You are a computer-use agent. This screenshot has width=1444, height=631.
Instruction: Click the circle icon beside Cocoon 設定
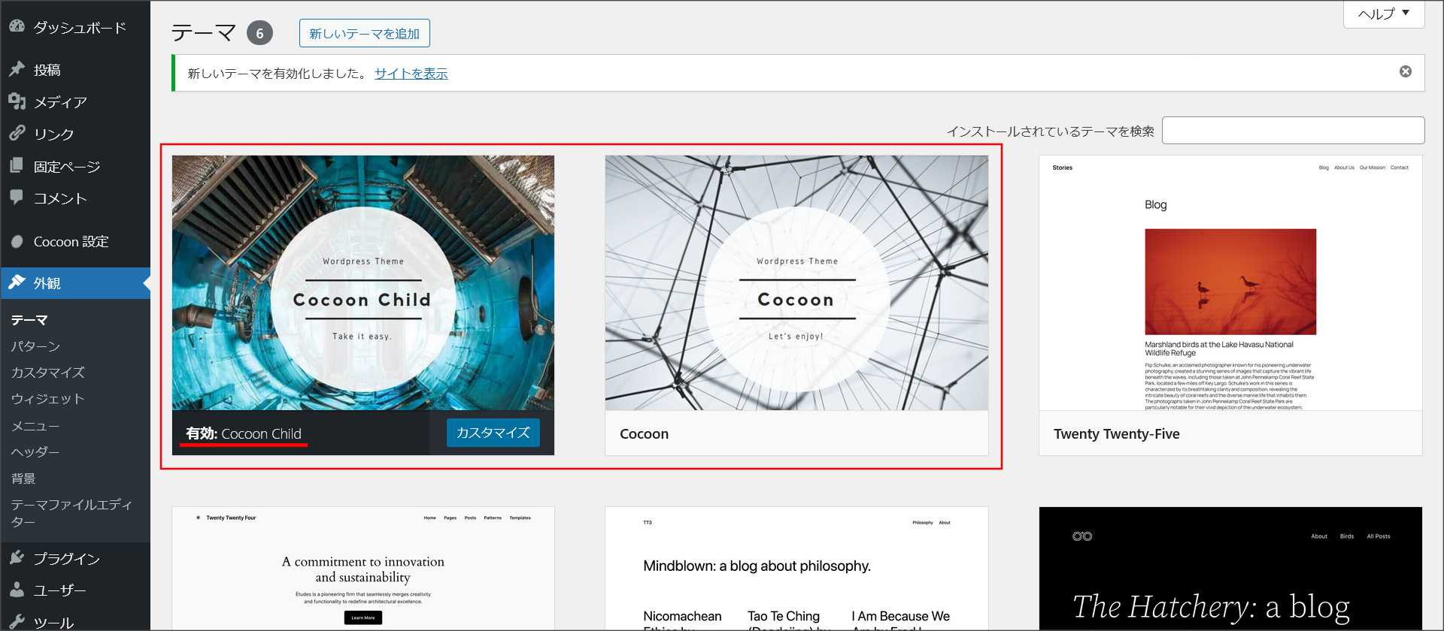tap(17, 242)
